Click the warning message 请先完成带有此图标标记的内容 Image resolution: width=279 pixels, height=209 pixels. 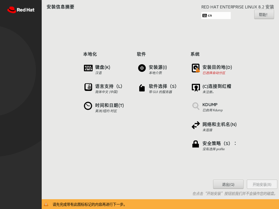pyautogui.click(x=89, y=204)
